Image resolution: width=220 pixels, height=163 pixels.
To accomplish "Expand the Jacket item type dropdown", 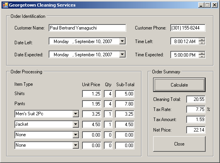I will pyautogui.click(x=76, y=124).
